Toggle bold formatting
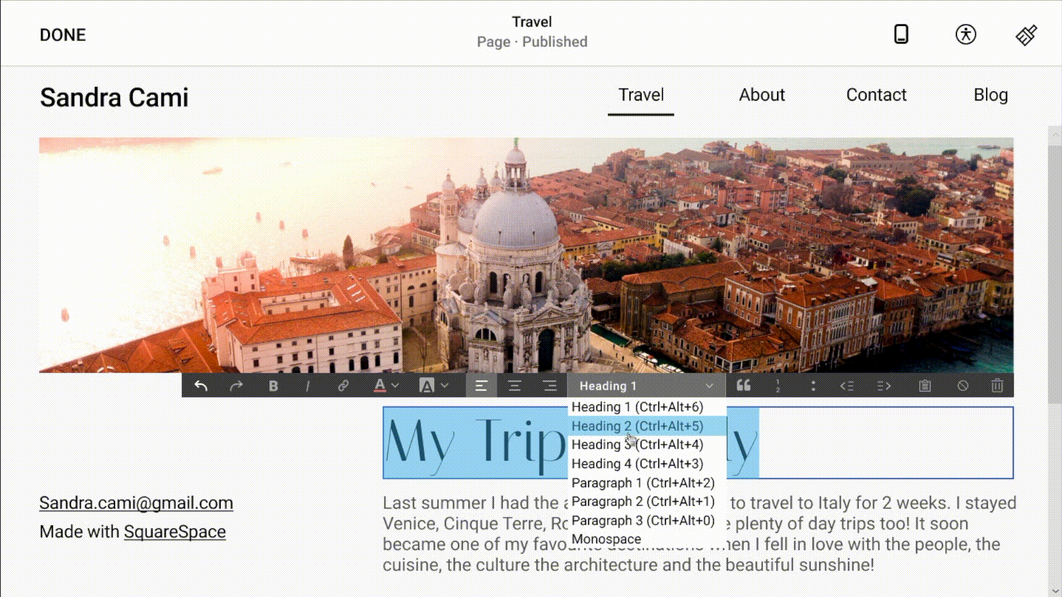Screen dimensions: 1062x597 click(x=273, y=386)
